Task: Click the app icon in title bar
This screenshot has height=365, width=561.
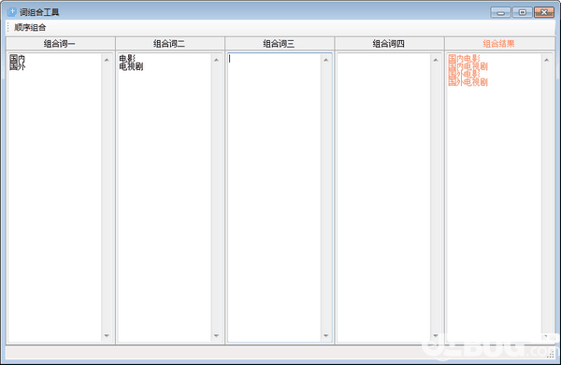Action: pos(11,12)
